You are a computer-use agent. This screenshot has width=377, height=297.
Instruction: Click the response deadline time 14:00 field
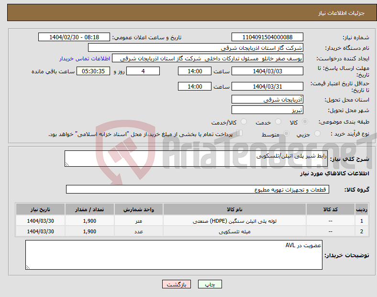pyautogui.click(x=195, y=71)
